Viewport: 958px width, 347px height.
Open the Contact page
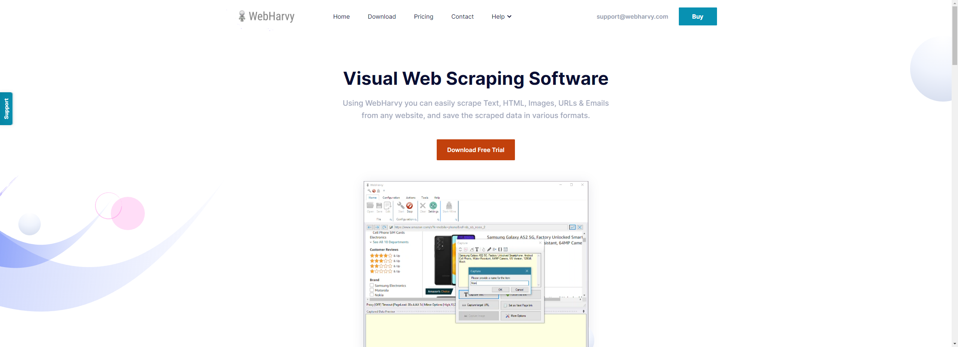(x=463, y=16)
